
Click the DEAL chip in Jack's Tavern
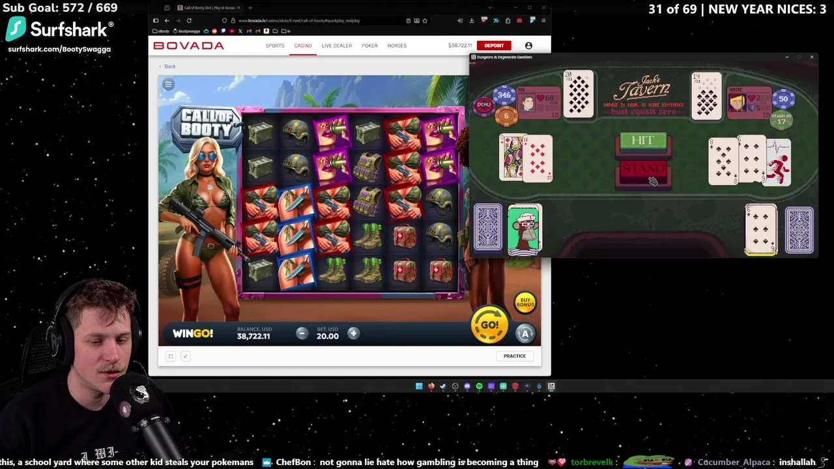tap(483, 105)
